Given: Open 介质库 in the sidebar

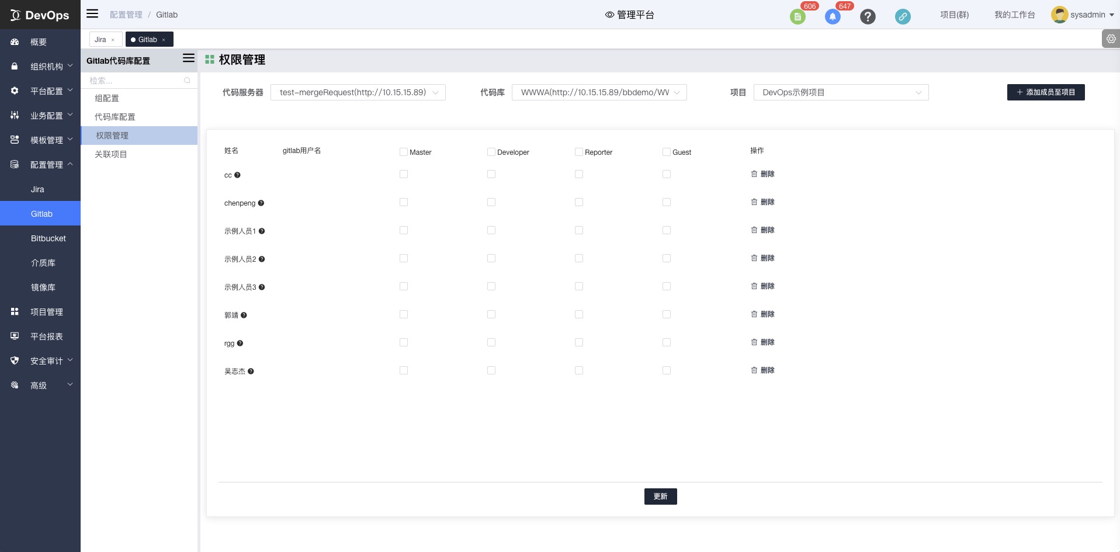Looking at the screenshot, I should pyautogui.click(x=40, y=263).
